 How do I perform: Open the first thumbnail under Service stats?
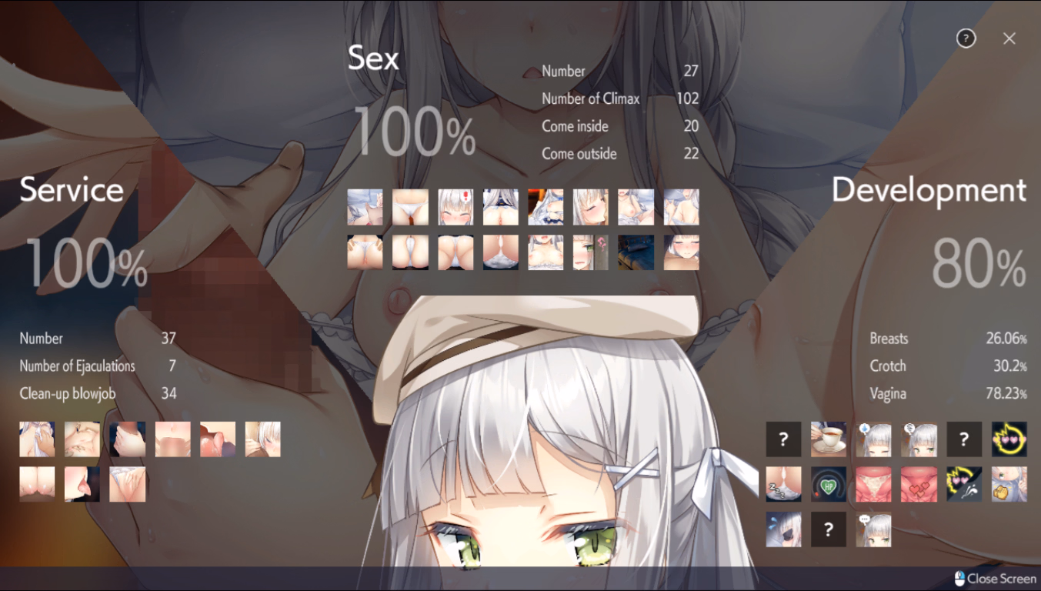point(37,439)
